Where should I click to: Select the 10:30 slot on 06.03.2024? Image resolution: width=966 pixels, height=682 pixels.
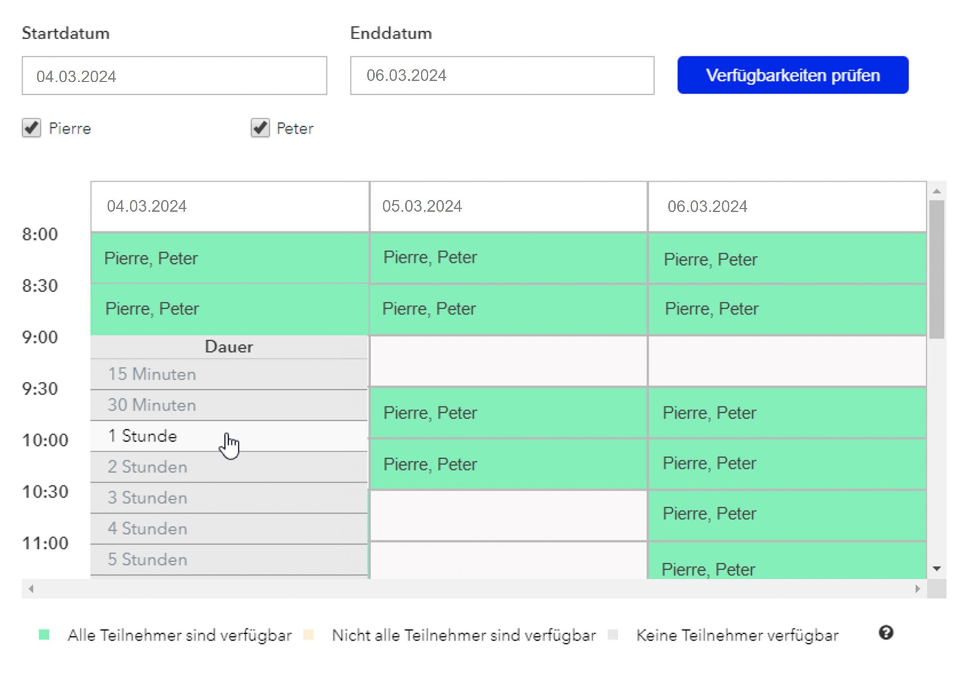coord(787,515)
